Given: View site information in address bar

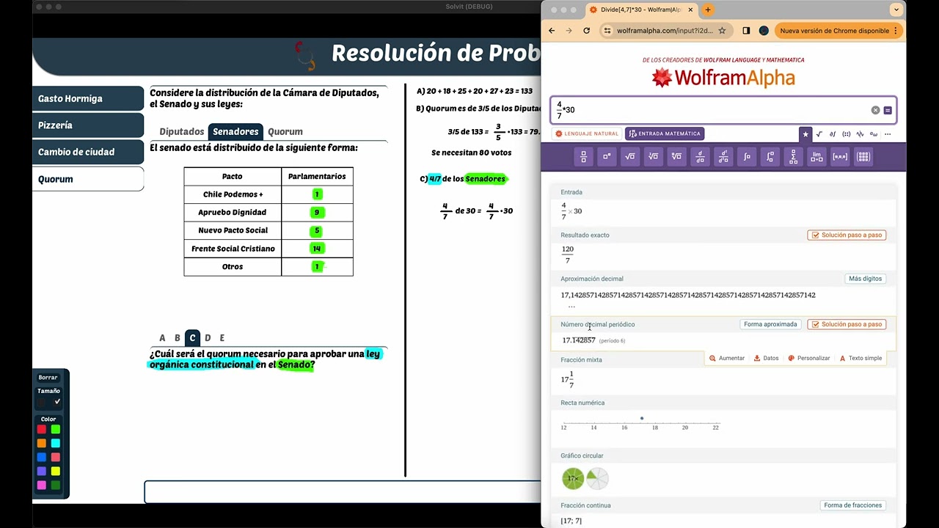Looking at the screenshot, I should 607,31.
